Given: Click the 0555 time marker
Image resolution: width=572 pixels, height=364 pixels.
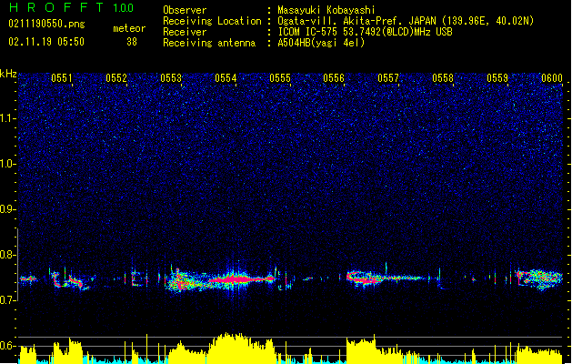Looking at the screenshot, I should pos(280,78).
